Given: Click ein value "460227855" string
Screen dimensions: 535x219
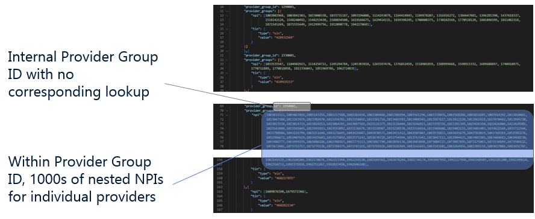Looking at the screenshot, I should pyautogui.click(x=284, y=177).
